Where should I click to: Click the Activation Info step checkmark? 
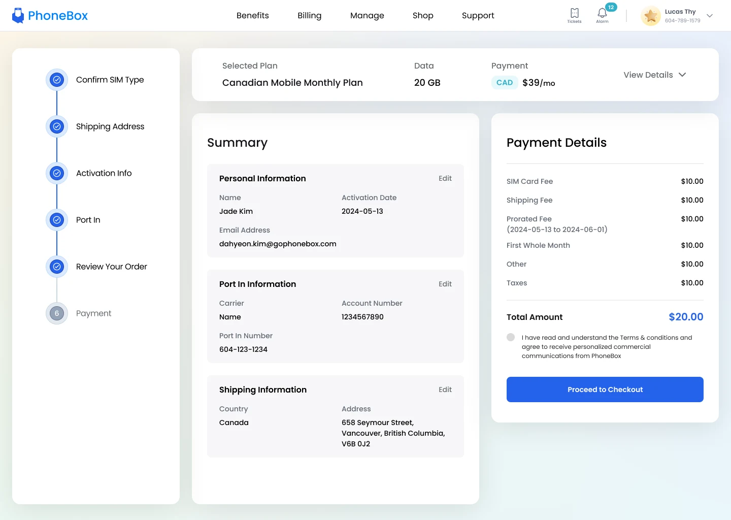pos(57,173)
